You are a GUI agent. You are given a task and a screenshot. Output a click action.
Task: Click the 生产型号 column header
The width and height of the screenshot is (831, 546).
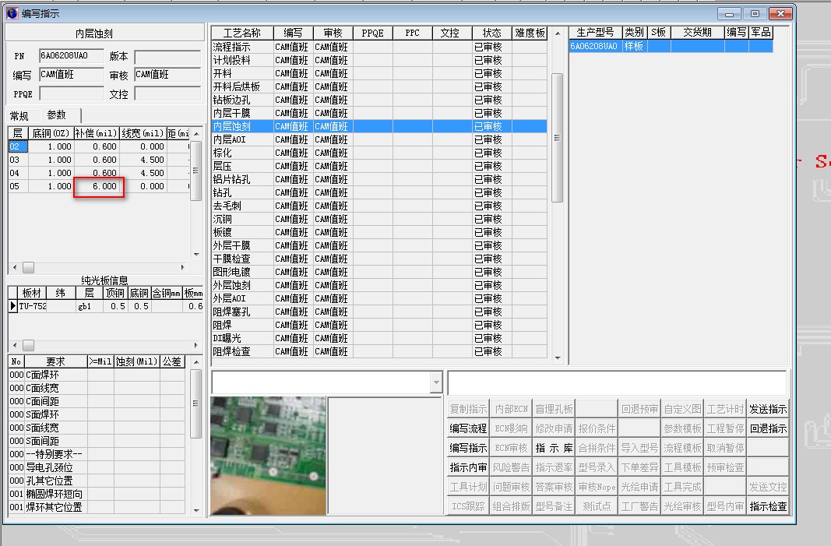(x=595, y=33)
